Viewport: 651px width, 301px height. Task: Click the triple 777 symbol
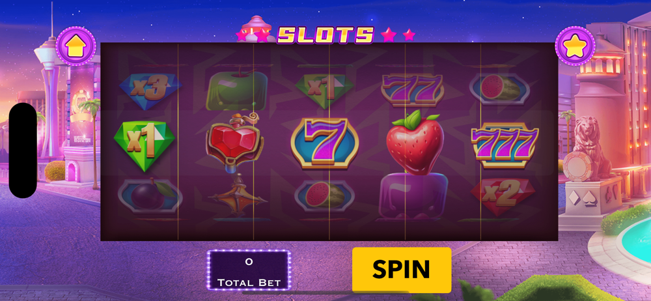[505, 145]
